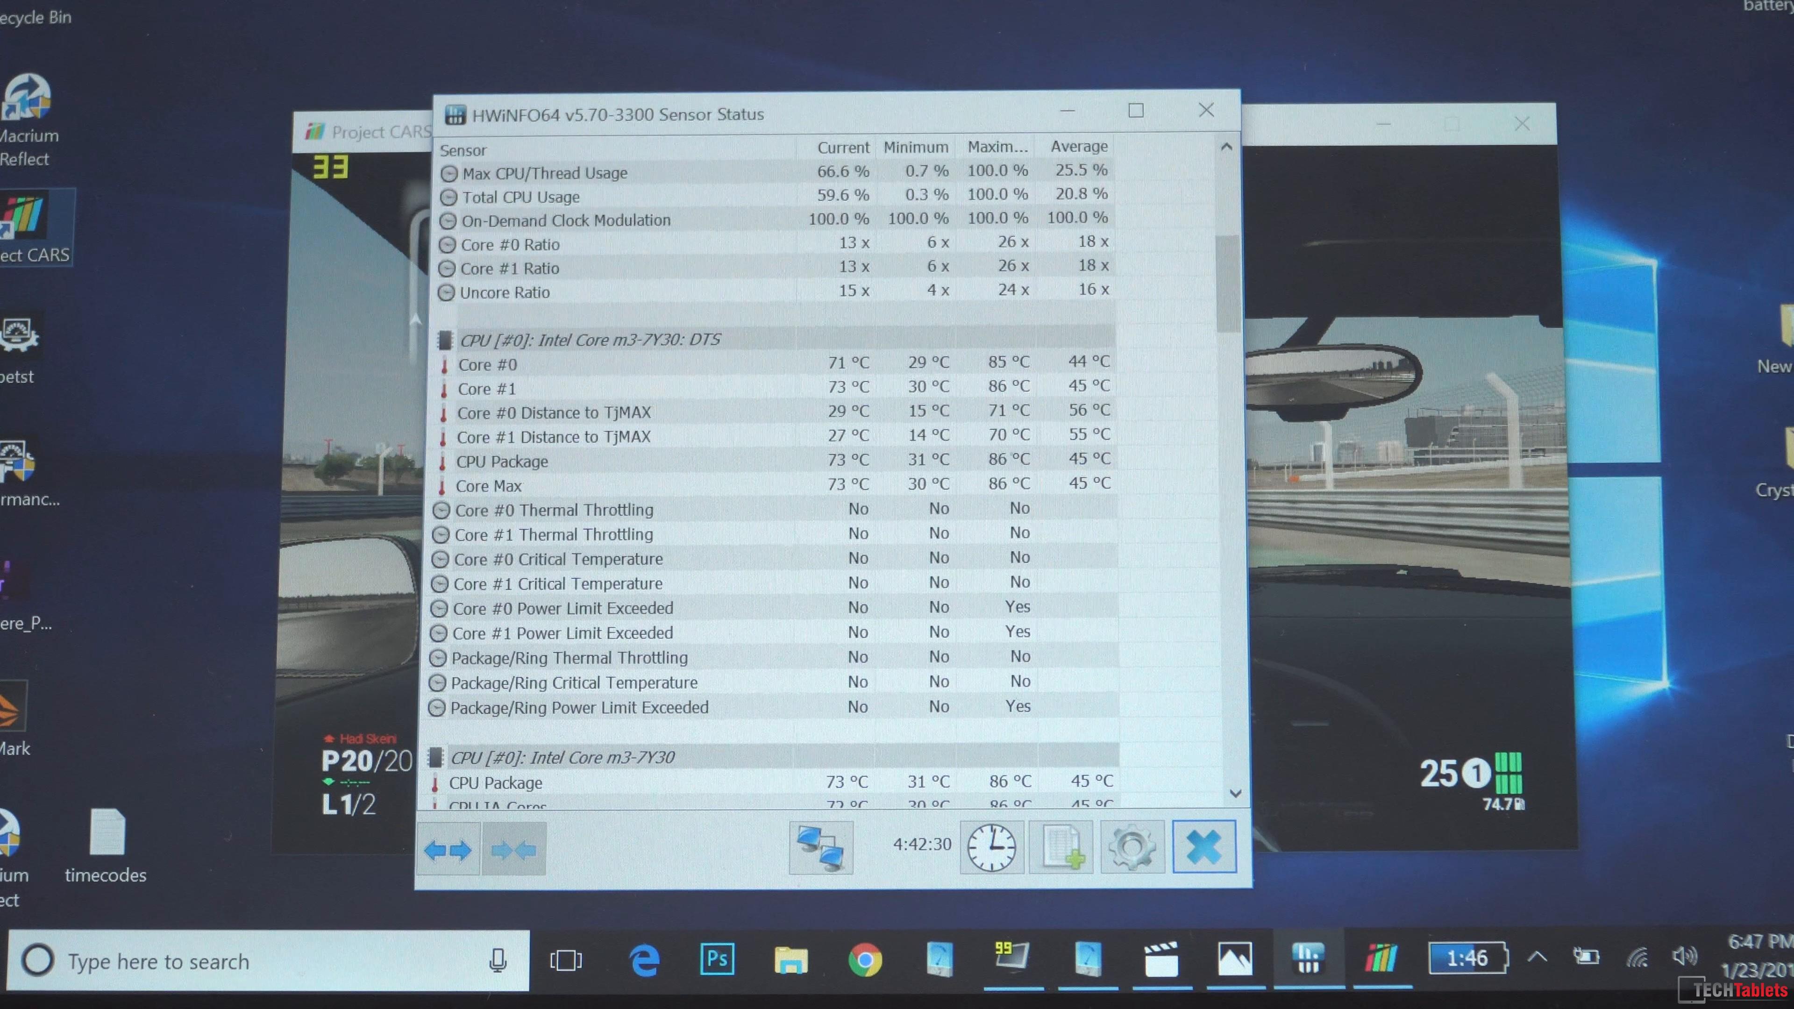
Task: Switch to the Photos app on the taskbar
Action: point(1235,959)
